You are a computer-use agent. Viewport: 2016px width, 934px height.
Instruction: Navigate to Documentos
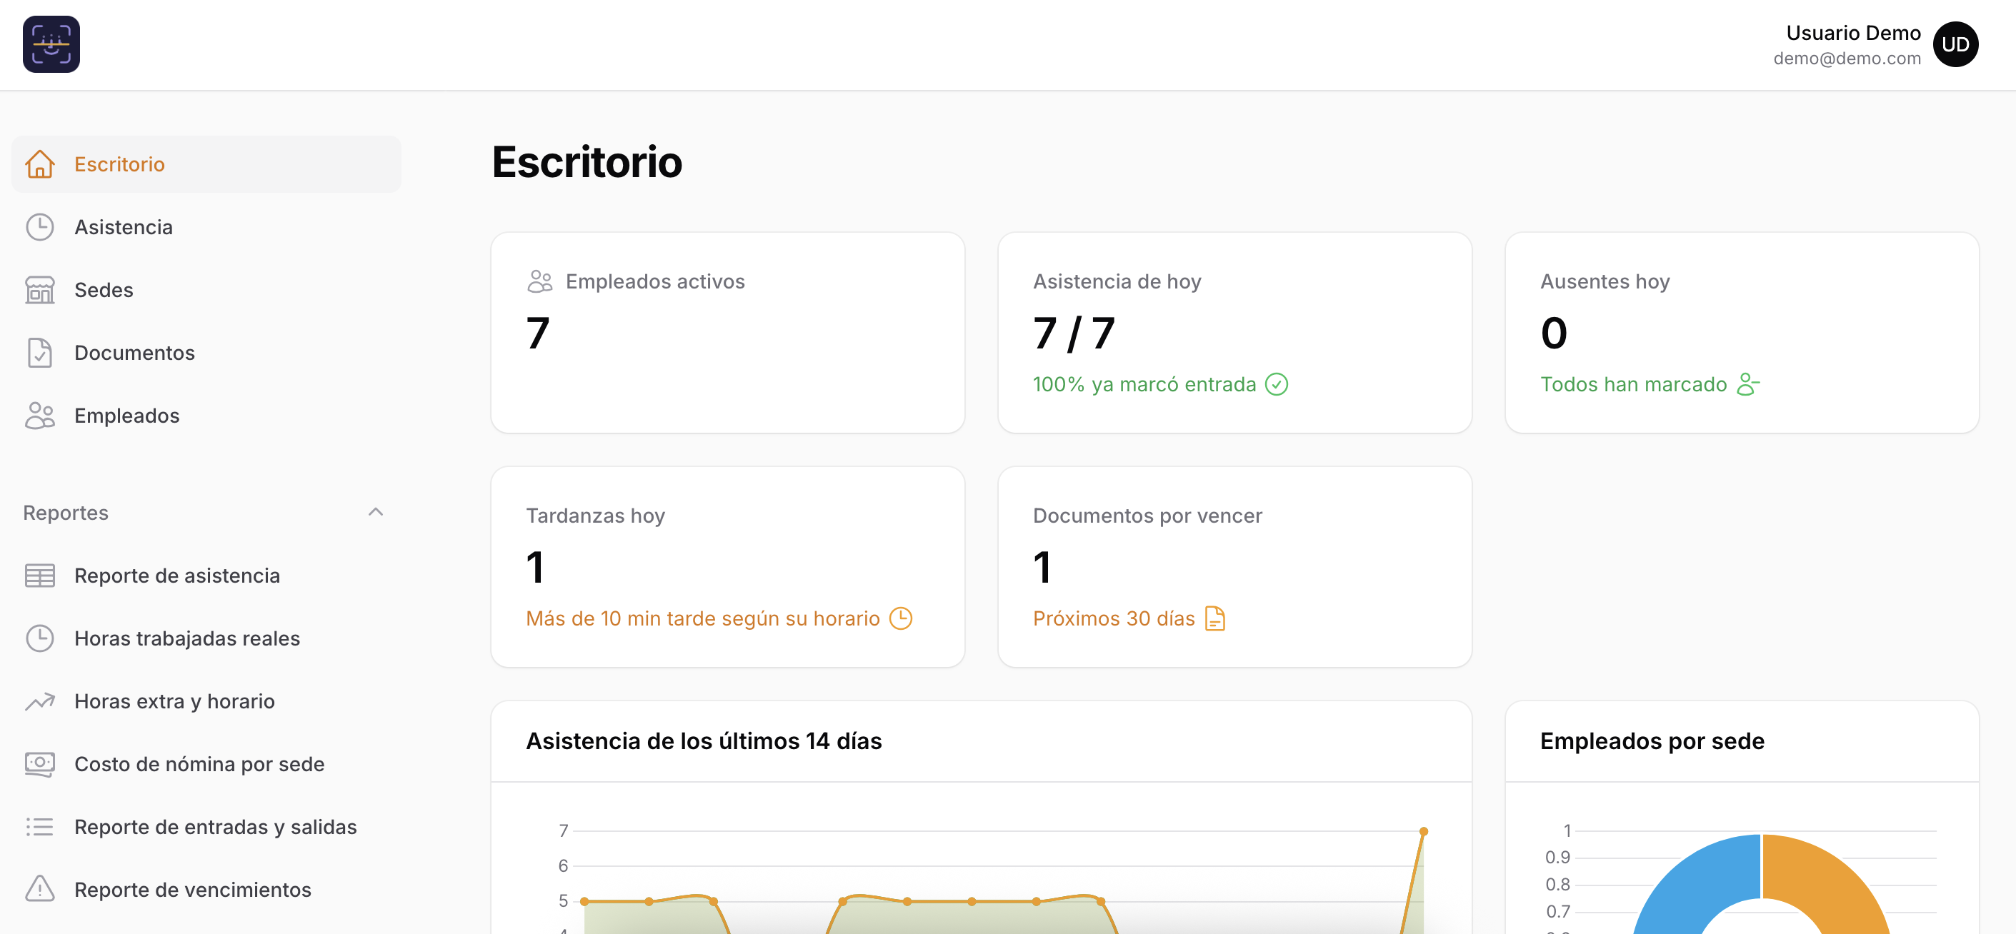(206, 353)
